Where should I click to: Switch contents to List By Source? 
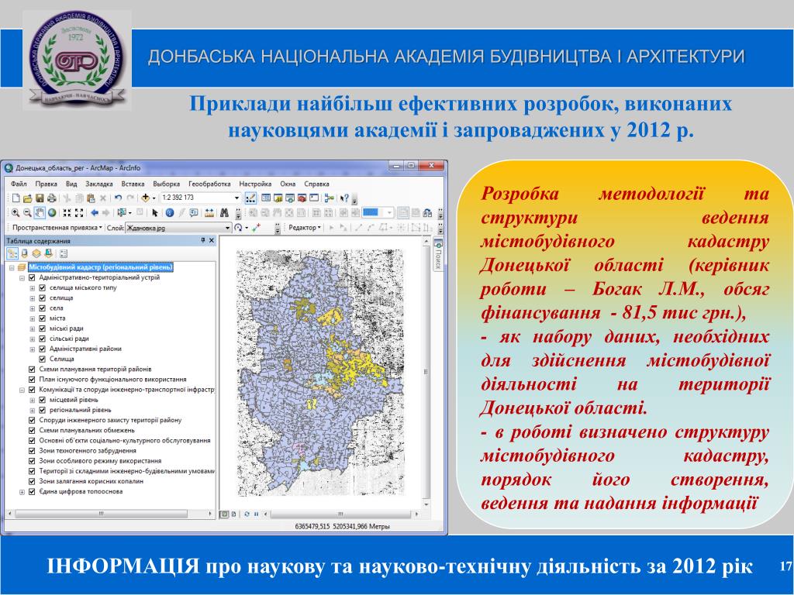coord(25,253)
